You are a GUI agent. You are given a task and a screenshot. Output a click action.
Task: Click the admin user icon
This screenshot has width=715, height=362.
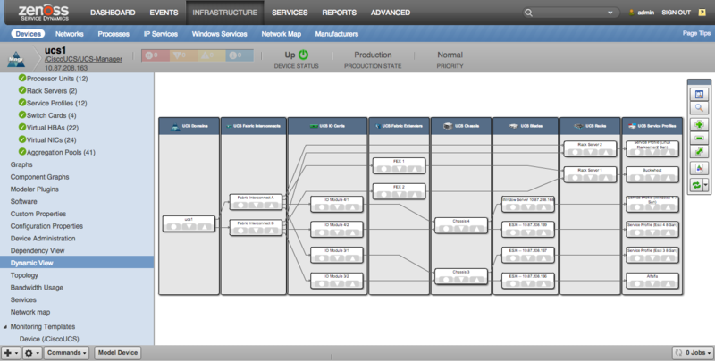click(632, 13)
